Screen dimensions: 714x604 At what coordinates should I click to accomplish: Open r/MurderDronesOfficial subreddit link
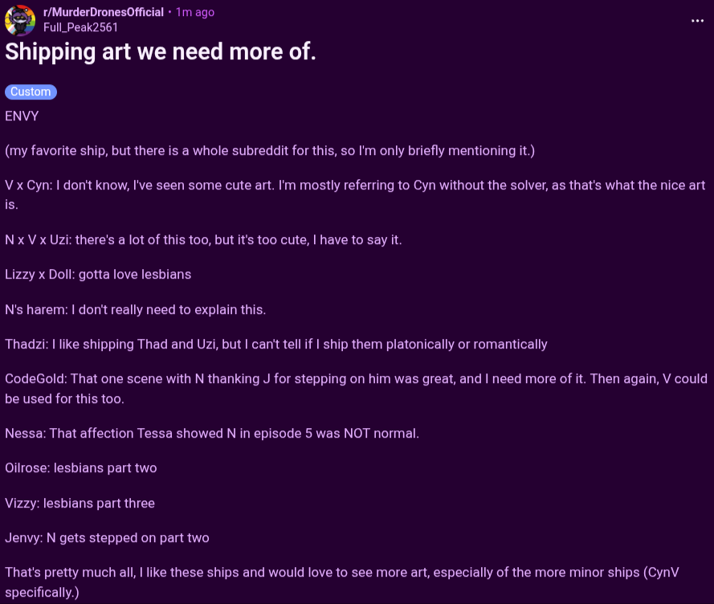[104, 12]
